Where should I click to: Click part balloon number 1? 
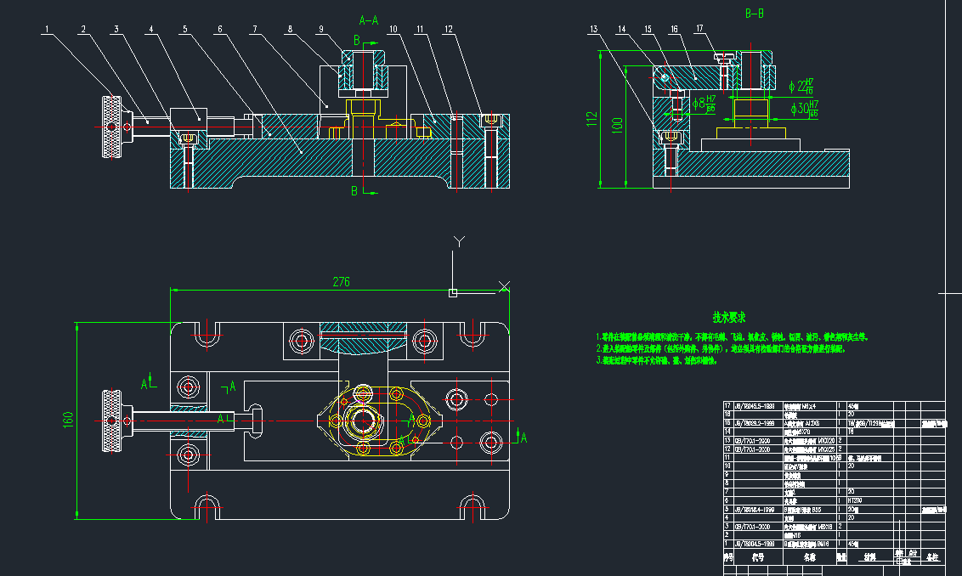pos(47,29)
